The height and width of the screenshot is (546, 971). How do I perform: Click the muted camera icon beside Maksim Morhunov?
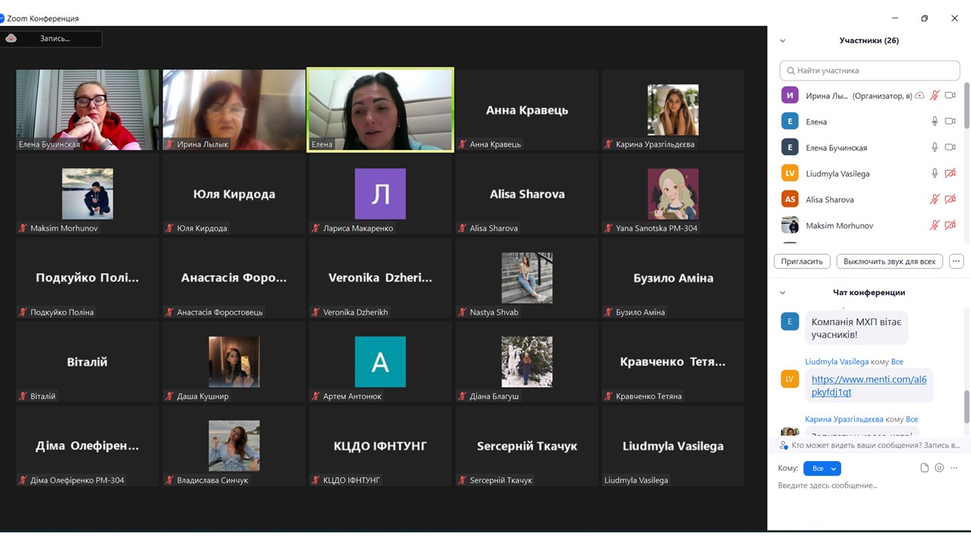(x=950, y=225)
